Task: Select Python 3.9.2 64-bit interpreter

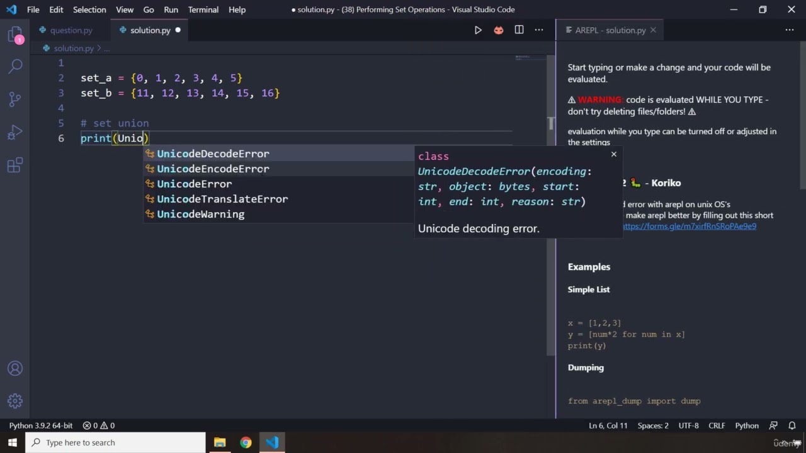Action: point(41,425)
